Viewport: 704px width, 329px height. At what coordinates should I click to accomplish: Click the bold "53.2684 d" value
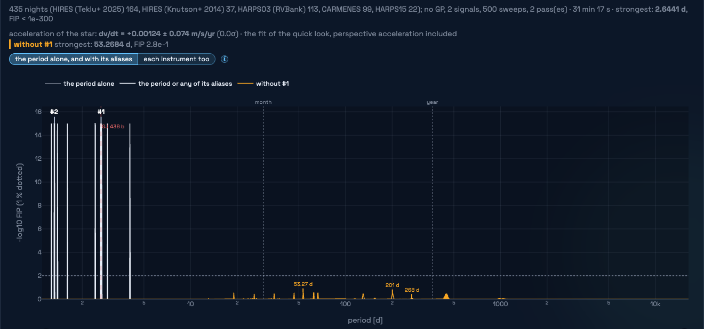[x=111, y=44]
